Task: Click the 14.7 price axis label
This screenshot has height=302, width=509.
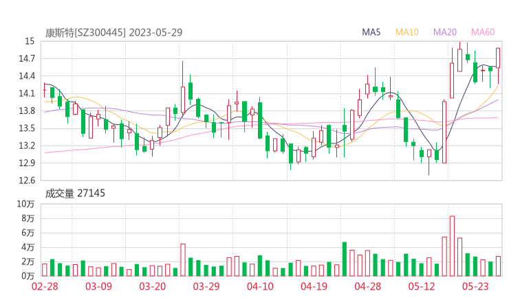Action: [x=27, y=58]
